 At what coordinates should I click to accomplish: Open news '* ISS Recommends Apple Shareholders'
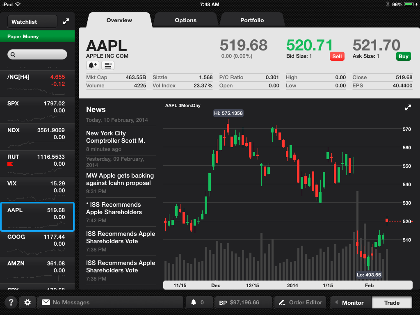pos(121,212)
